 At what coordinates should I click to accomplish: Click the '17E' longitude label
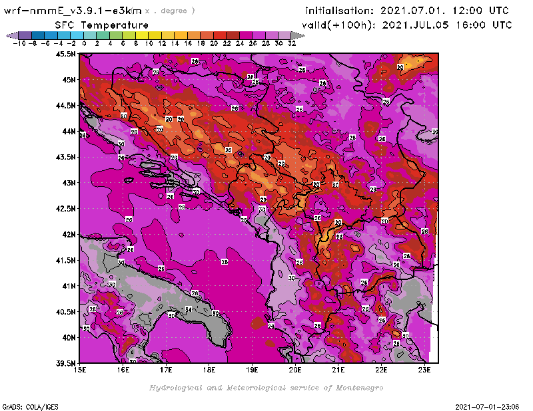click(166, 370)
